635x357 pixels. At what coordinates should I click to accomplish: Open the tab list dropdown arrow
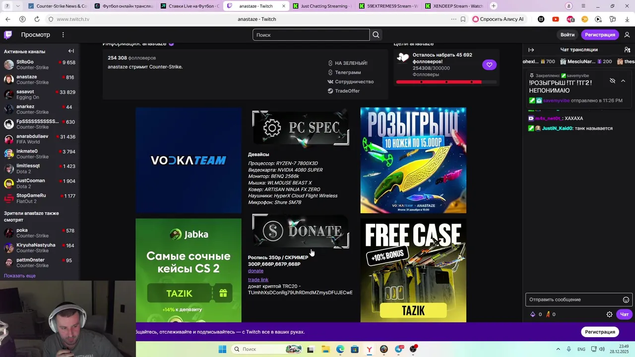coord(18,6)
